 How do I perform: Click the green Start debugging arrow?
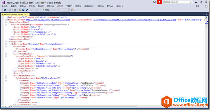click(43, 10)
